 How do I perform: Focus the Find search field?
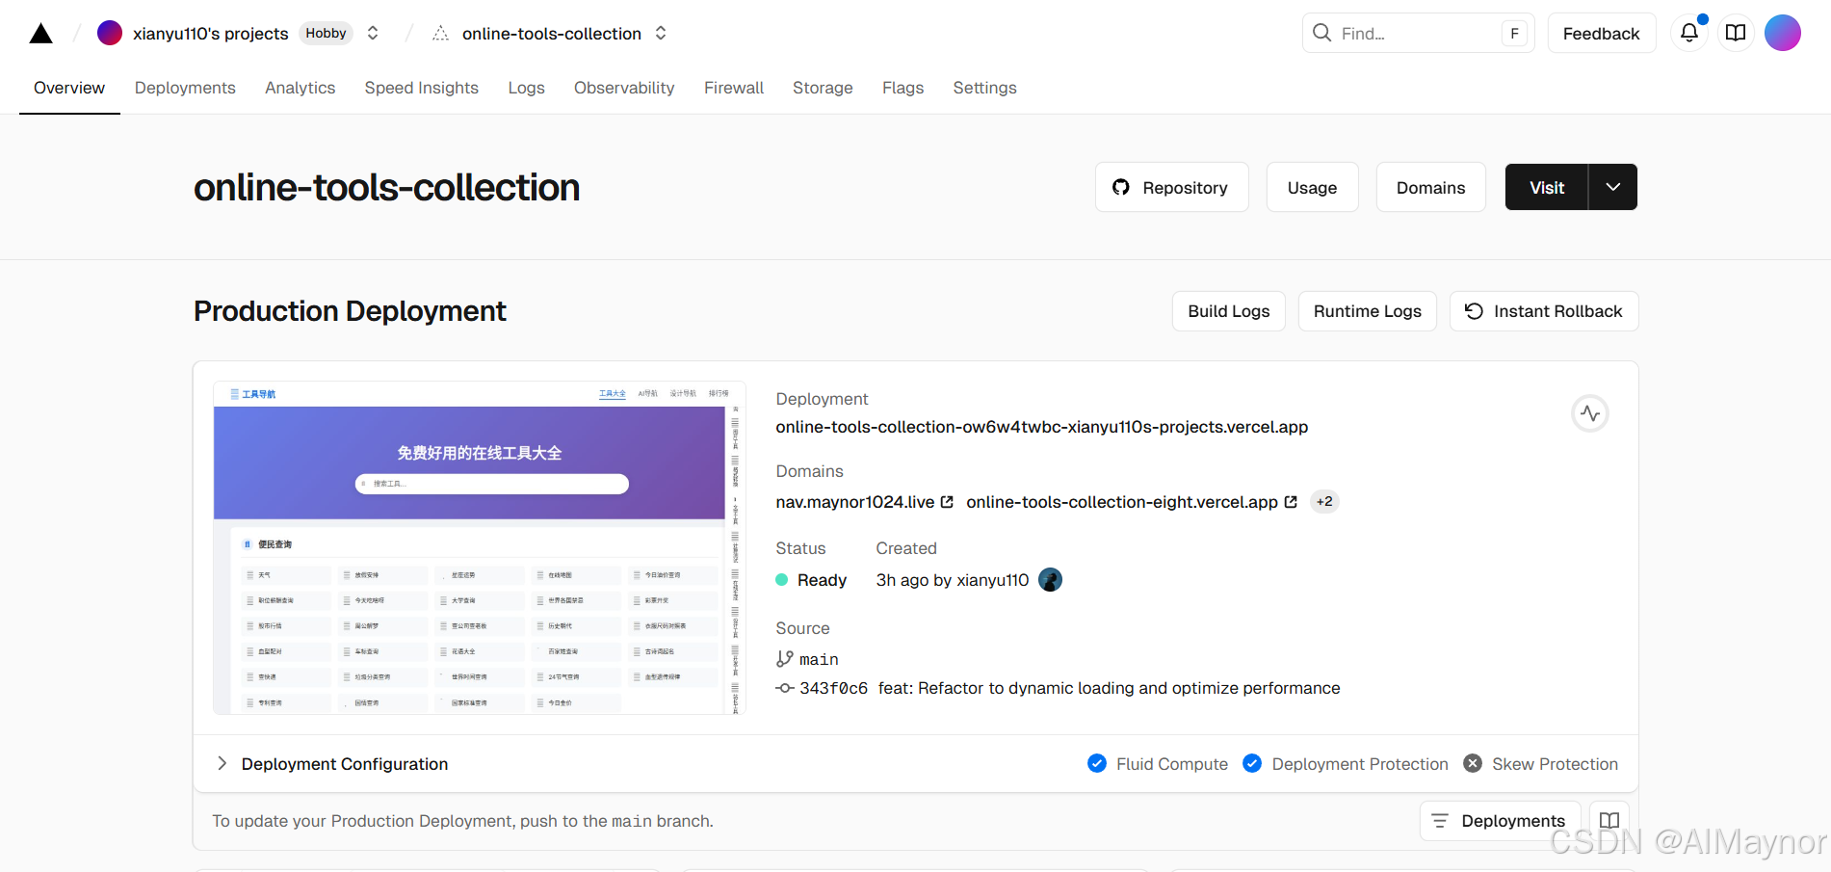click(x=1419, y=33)
